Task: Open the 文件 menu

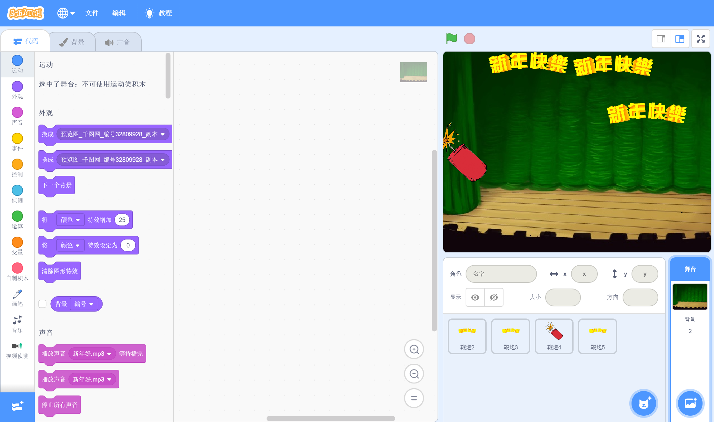Action: tap(92, 13)
